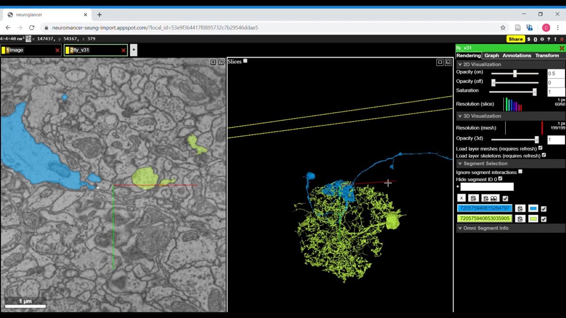Image resolution: width=566 pixels, height=318 pixels.
Task: Switch to the Annotations tab
Action: tap(516, 56)
